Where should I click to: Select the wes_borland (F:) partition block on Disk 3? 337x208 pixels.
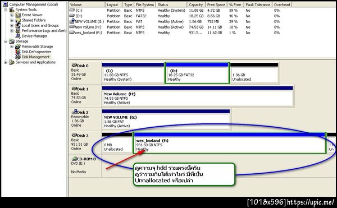pos(230,143)
